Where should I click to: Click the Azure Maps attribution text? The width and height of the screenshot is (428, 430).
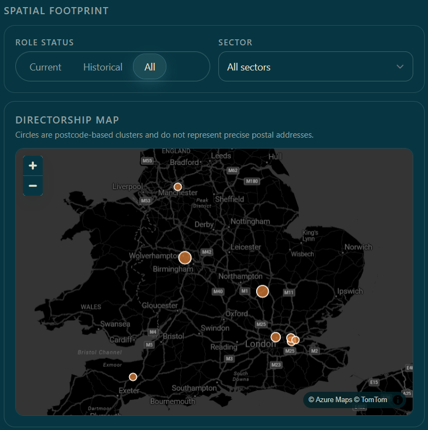pyautogui.click(x=330, y=400)
